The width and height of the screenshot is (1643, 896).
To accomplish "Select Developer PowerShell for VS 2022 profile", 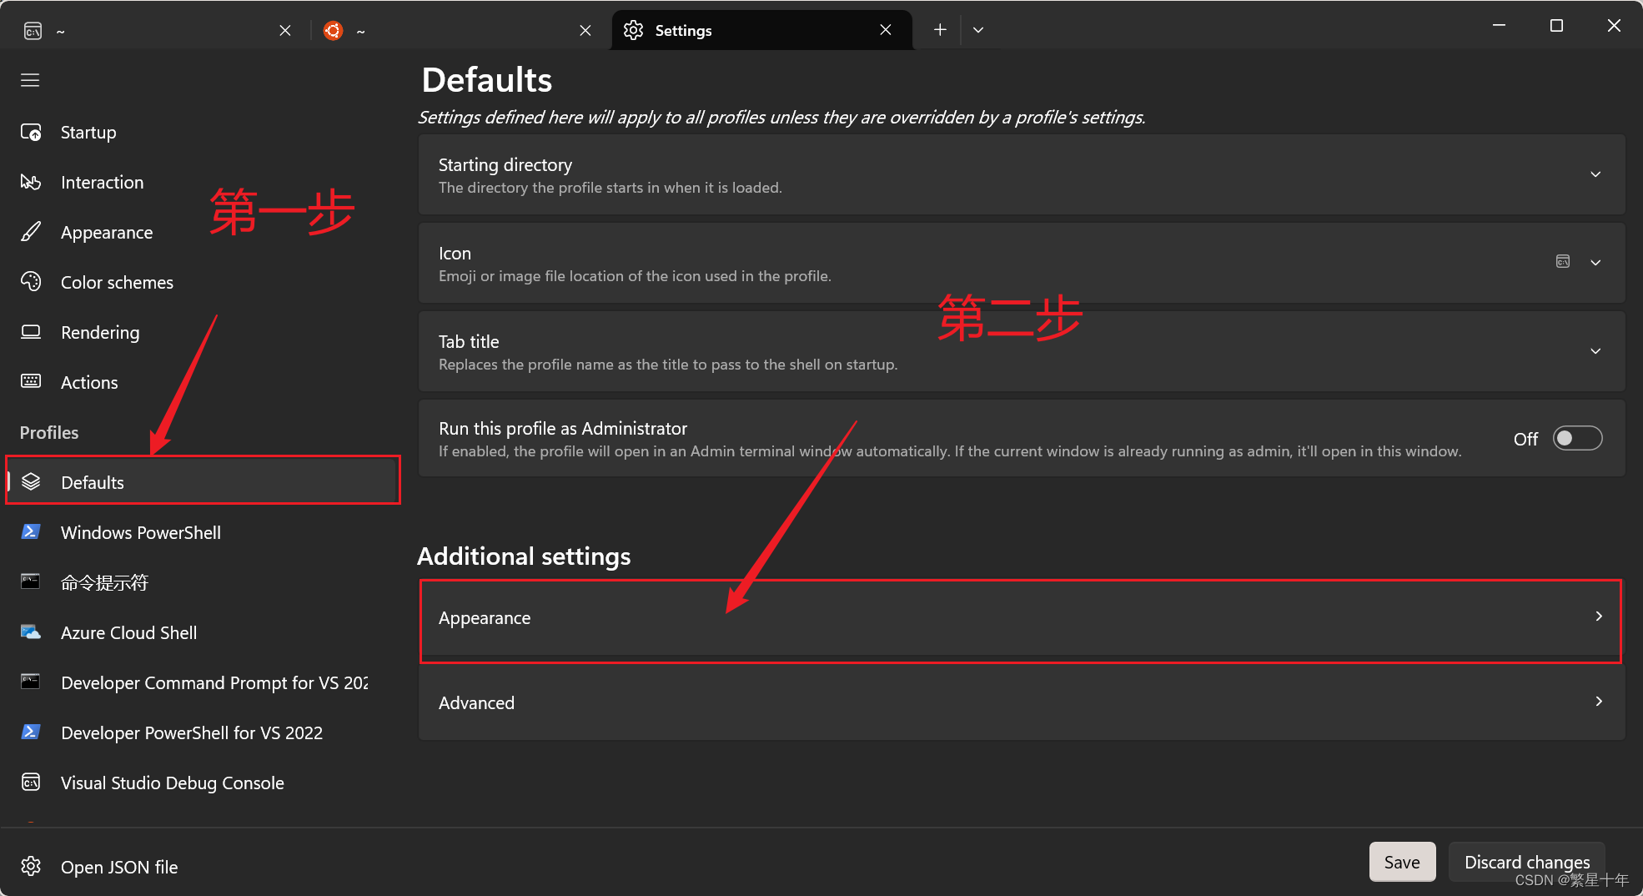I will 203,732.
